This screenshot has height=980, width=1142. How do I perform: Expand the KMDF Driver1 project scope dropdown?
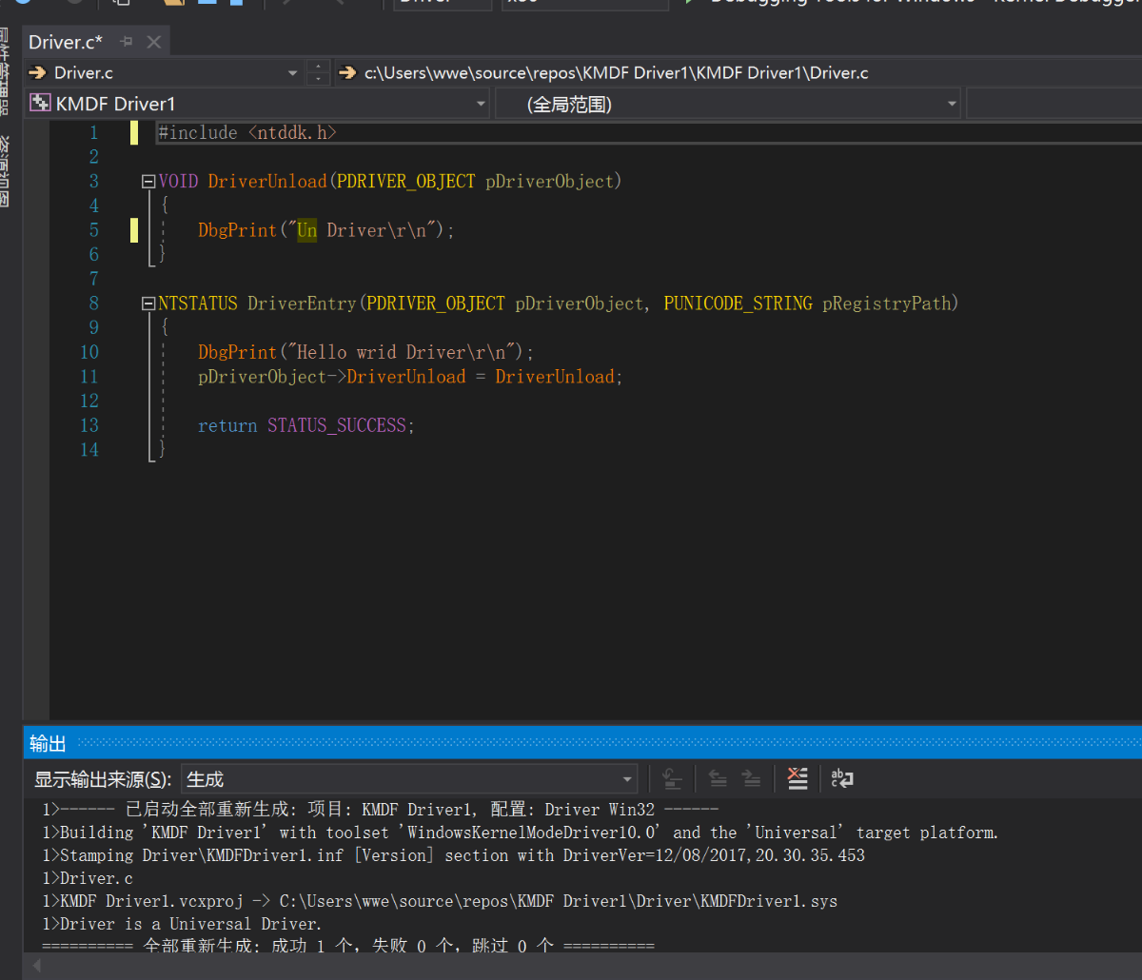[481, 104]
